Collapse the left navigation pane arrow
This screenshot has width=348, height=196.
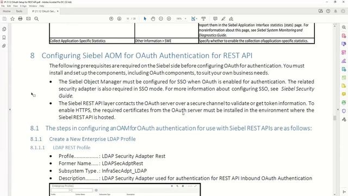pos(10,109)
